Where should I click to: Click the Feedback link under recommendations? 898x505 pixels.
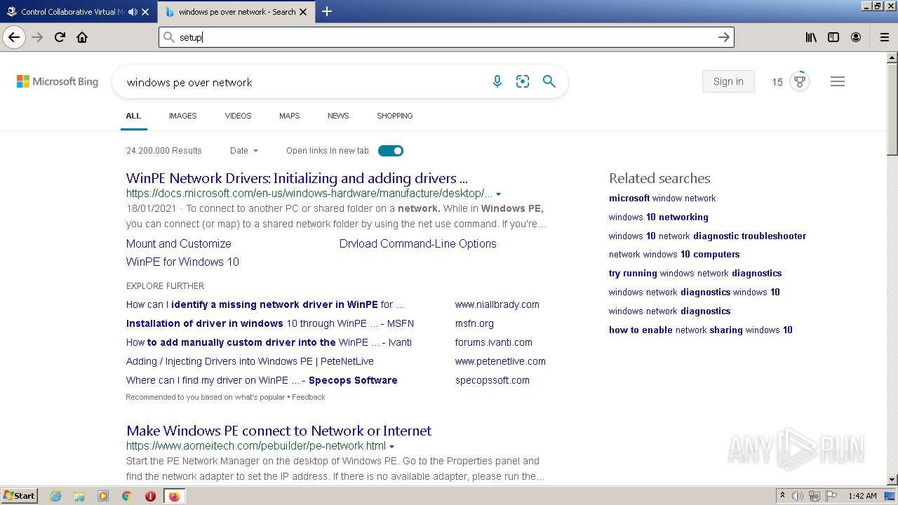(x=309, y=397)
